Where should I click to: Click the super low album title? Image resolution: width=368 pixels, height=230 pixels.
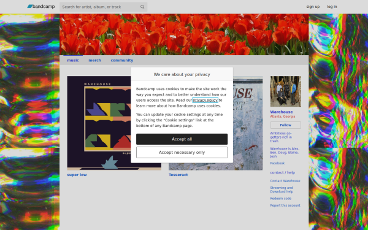coord(77,175)
